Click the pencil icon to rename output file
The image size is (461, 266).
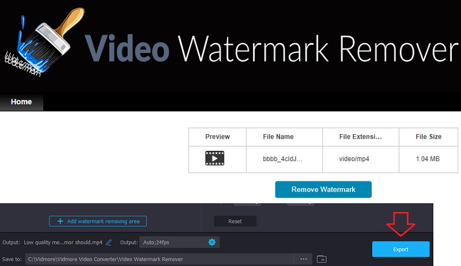108,242
